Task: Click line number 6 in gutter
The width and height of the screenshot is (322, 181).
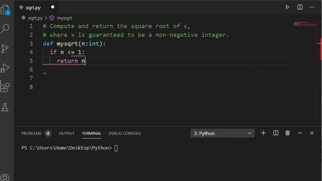Action: click(31, 69)
